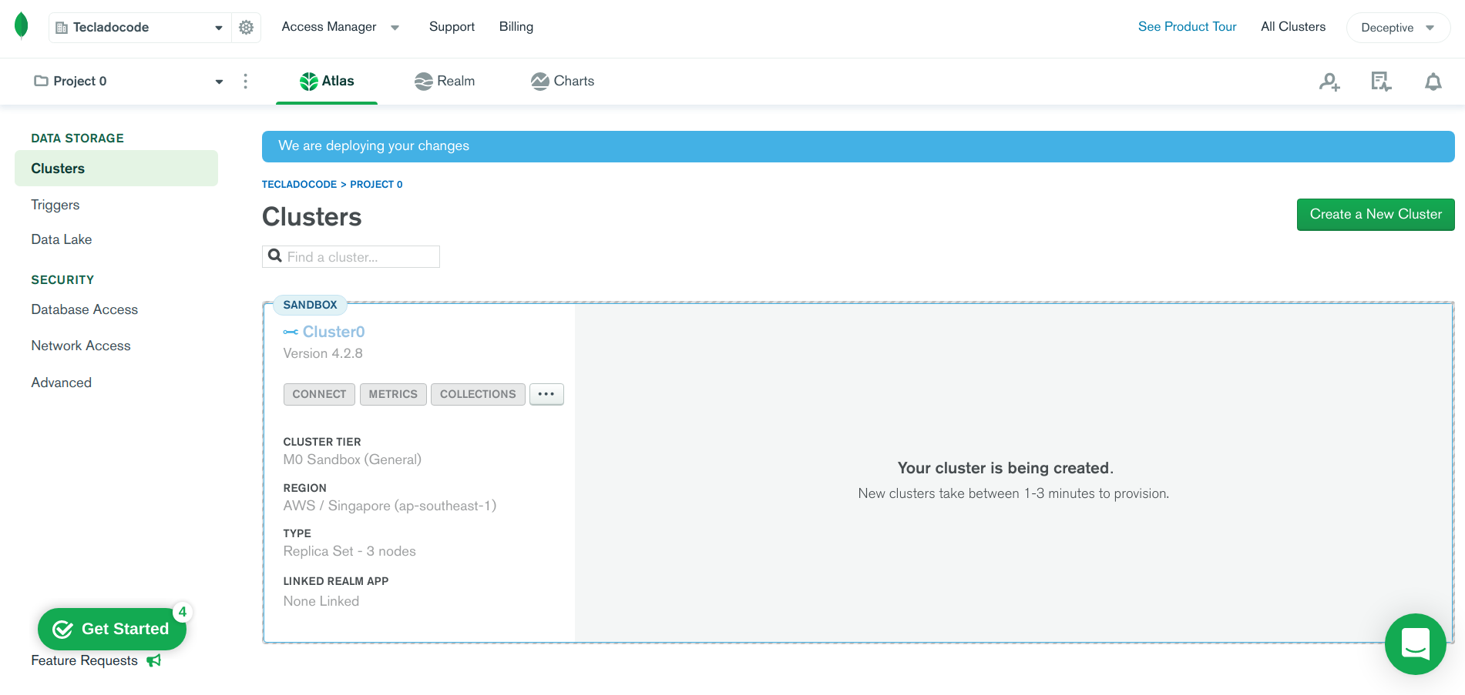Viewport: 1465px width, 695px height.
Task: Click the Project 0 folder icon
Action: [41, 81]
